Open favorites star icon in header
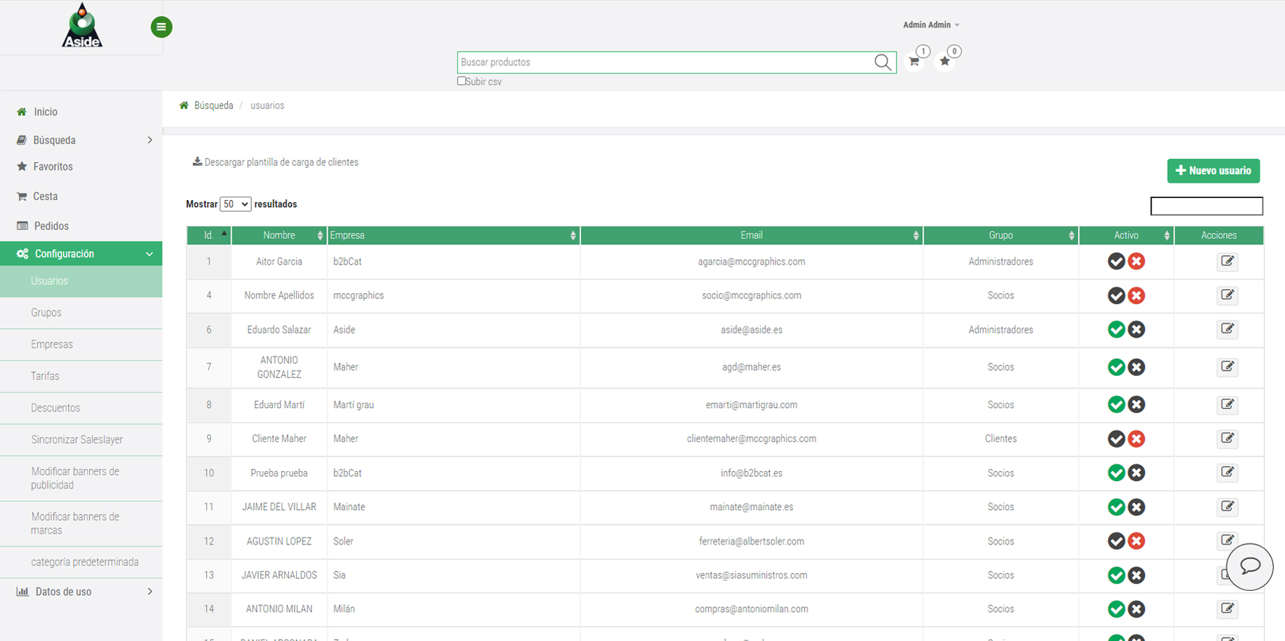This screenshot has width=1285, height=641. [944, 62]
